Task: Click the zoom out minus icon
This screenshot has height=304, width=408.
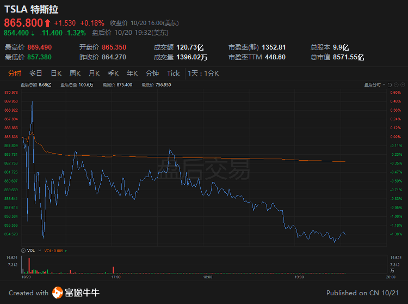Action: pyautogui.click(x=397, y=85)
